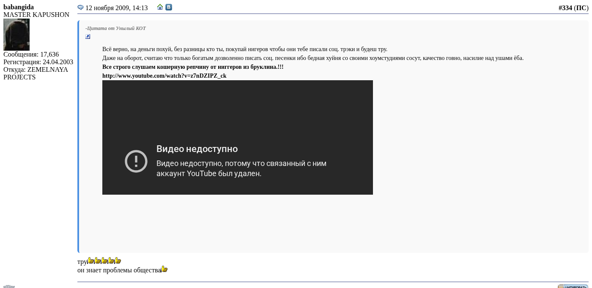Image resolution: width=592 pixels, height=288 pixels.
Task: Click babangida's avatar image
Action: click(x=16, y=35)
